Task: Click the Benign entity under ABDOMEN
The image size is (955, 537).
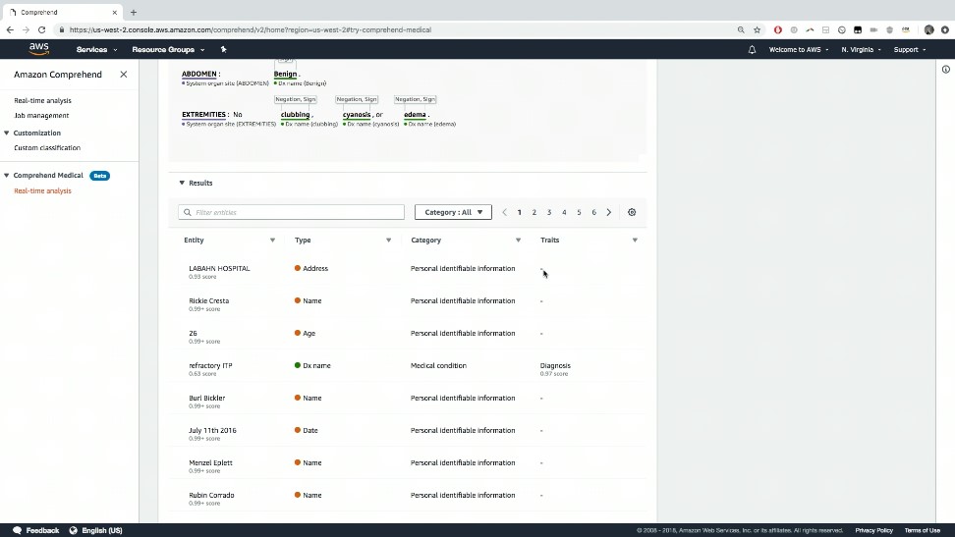Action: (x=285, y=74)
